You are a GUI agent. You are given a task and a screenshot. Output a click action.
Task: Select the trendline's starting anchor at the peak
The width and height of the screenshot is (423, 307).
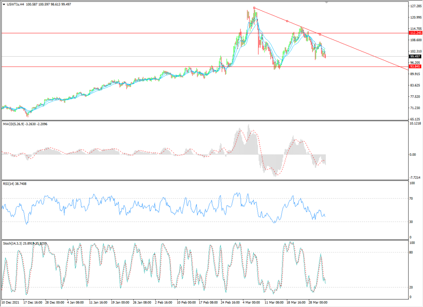tap(254, 8)
